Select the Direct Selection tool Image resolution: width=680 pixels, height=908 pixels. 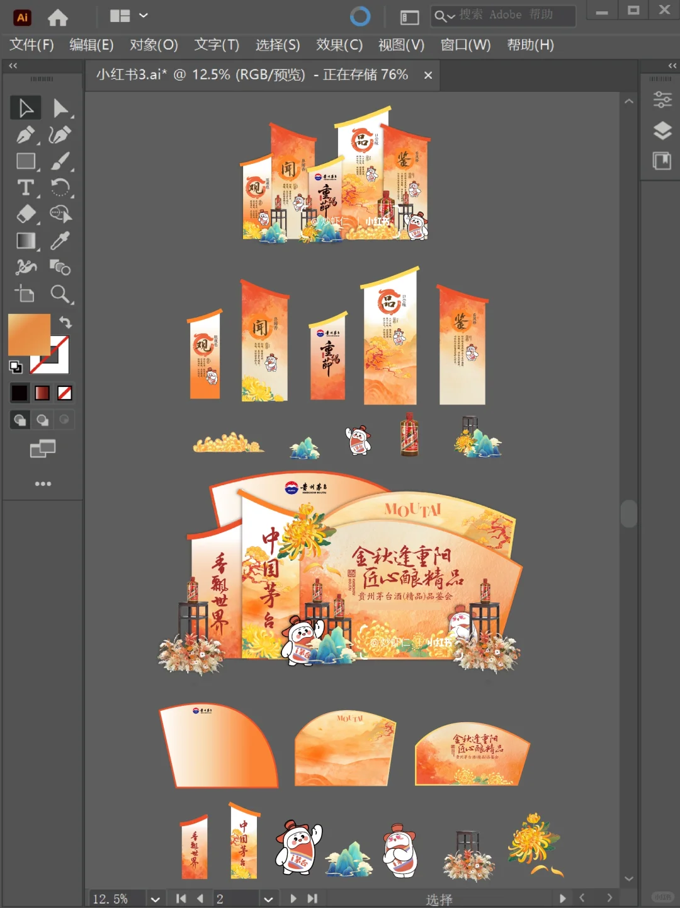tap(60, 108)
